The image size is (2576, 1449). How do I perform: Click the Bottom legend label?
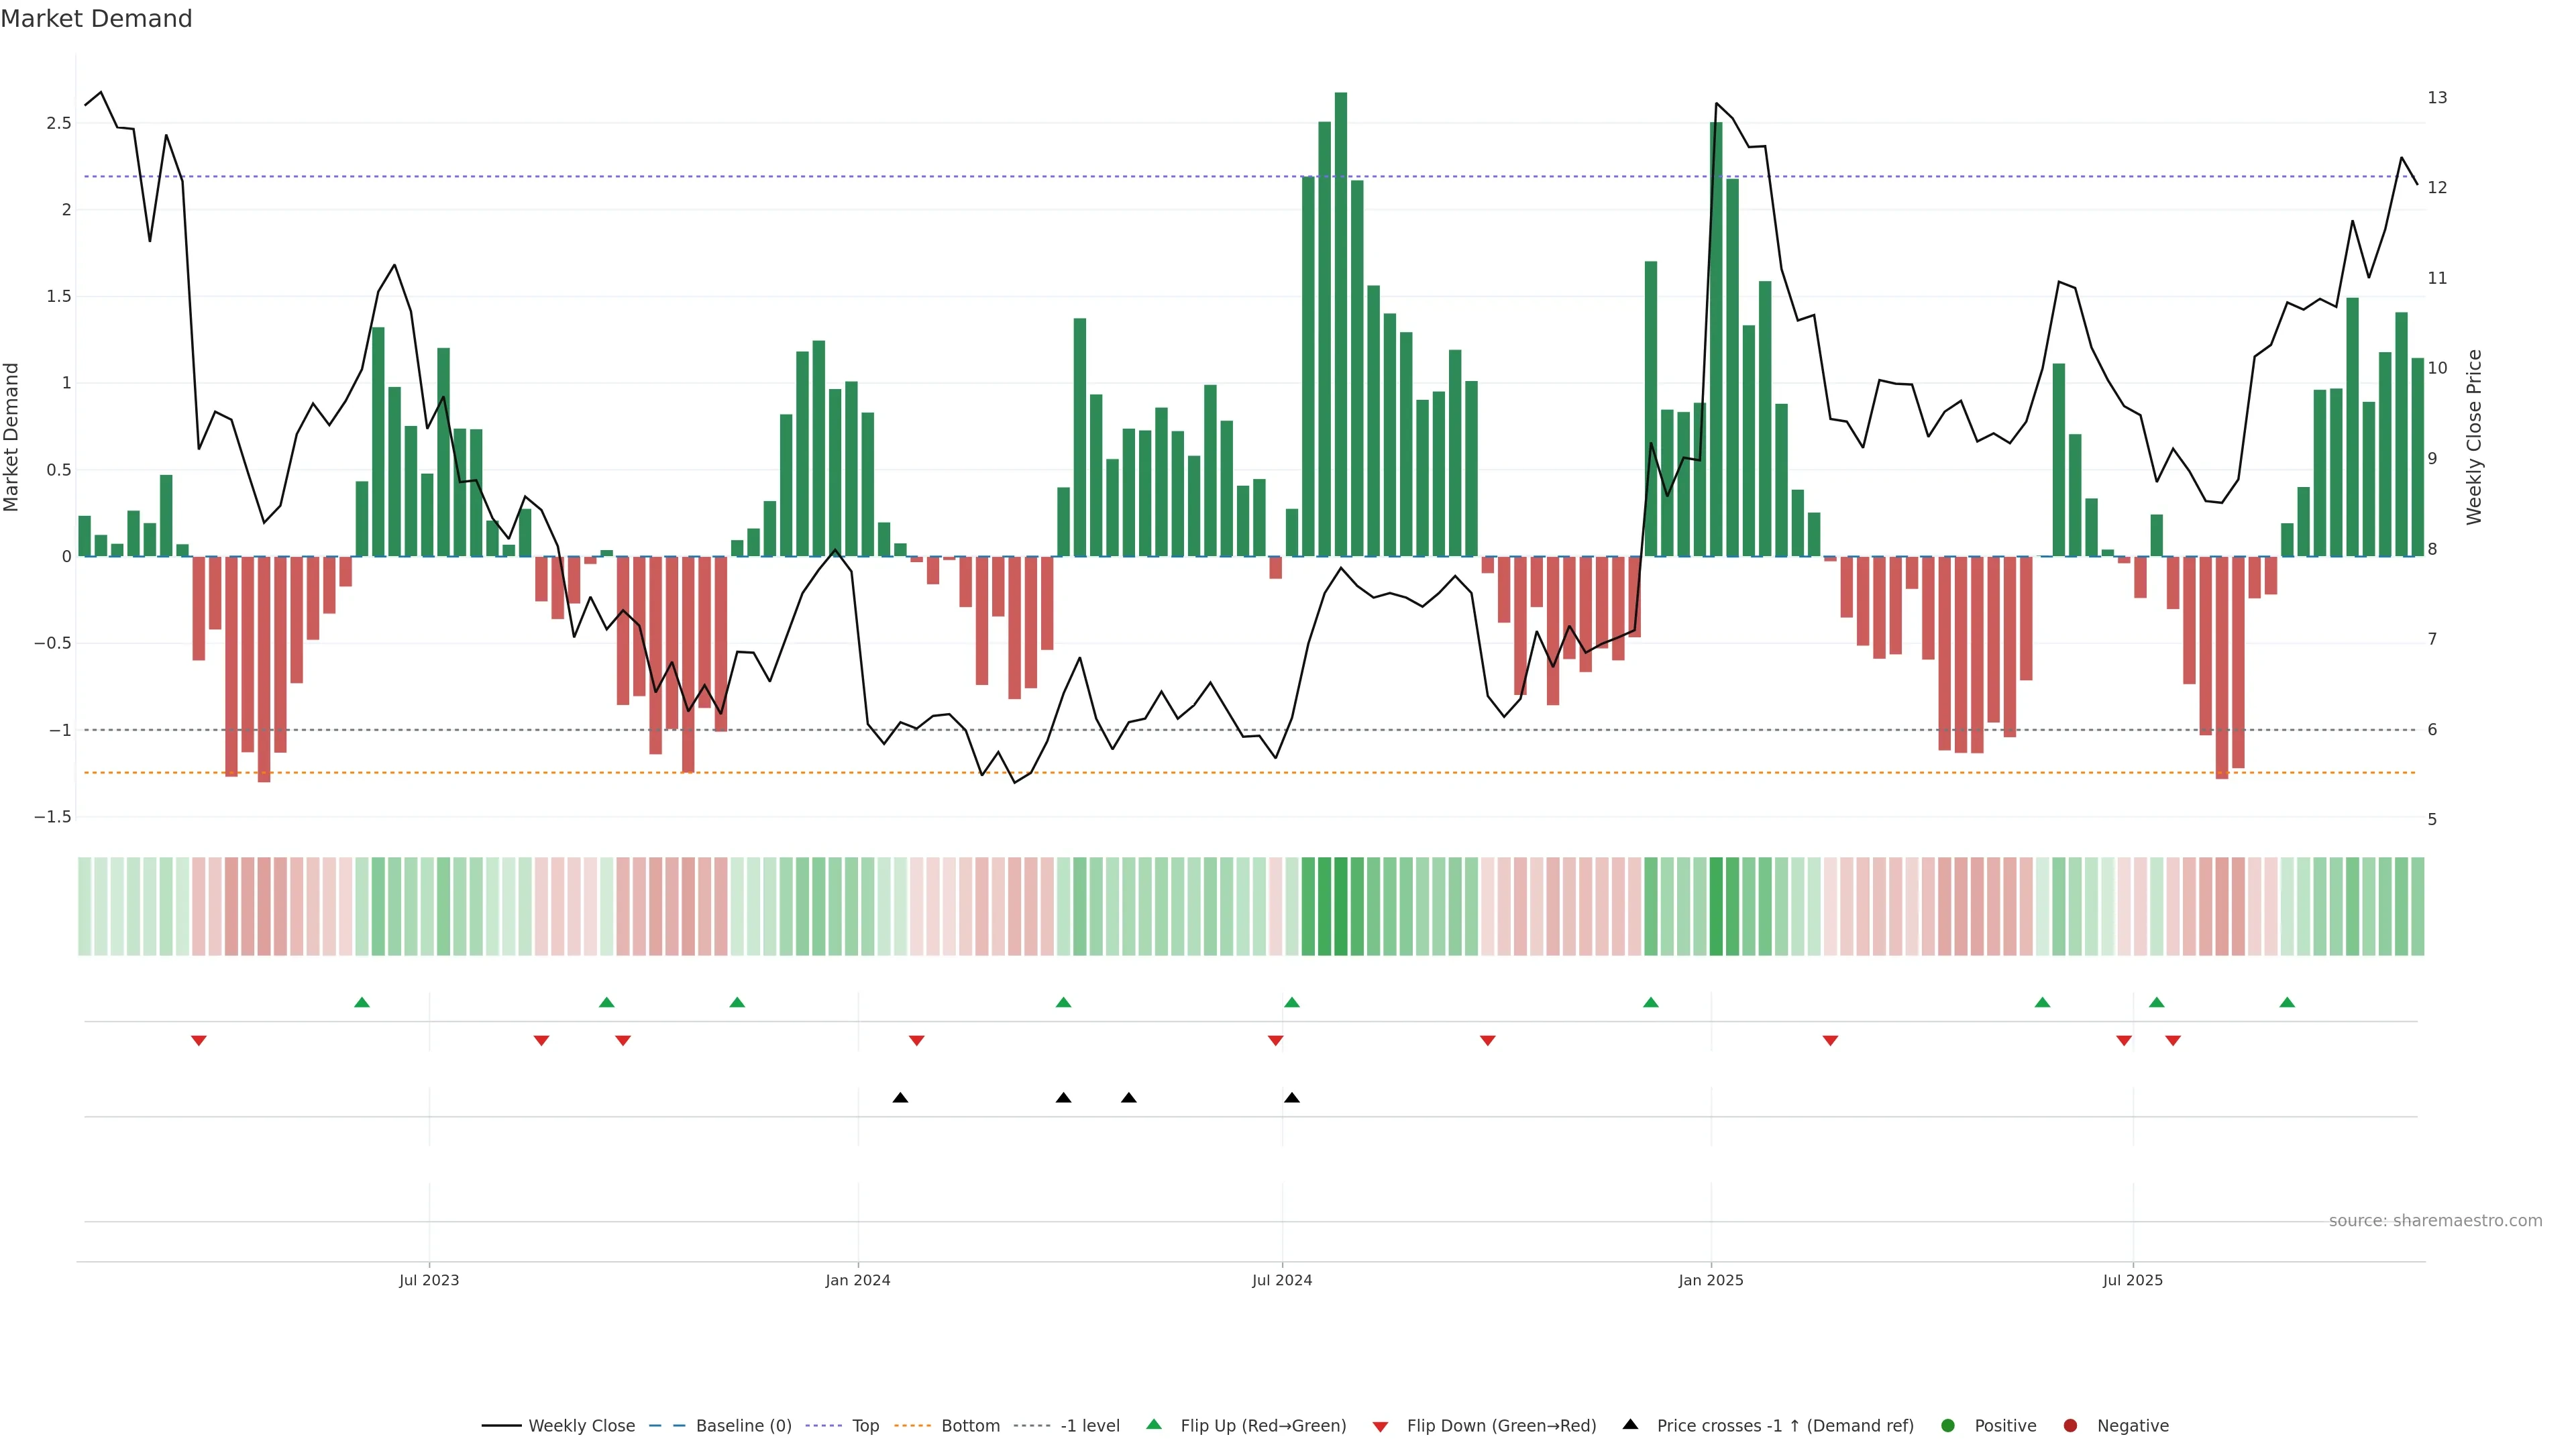[970, 1425]
